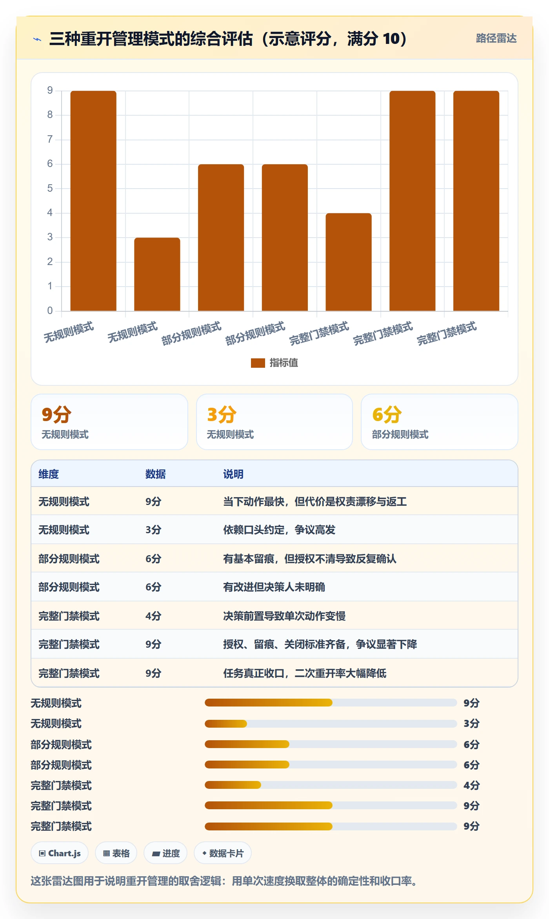Click the y-axis label 0 in the chart
This screenshot has width=549, height=919.
[50, 311]
